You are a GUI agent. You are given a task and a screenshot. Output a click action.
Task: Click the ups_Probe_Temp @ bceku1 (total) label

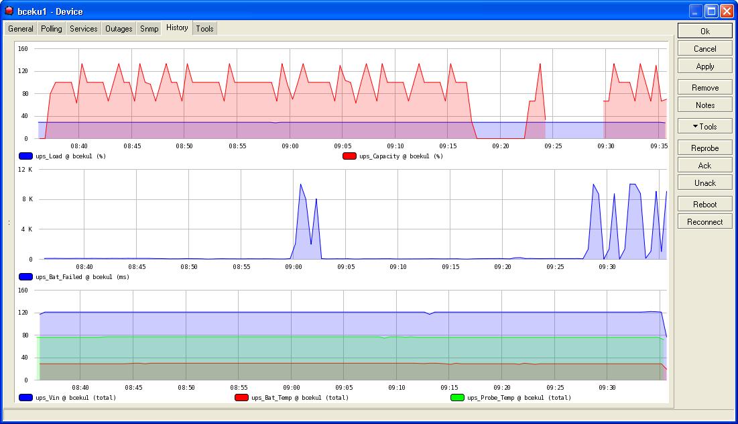pyautogui.click(x=519, y=397)
